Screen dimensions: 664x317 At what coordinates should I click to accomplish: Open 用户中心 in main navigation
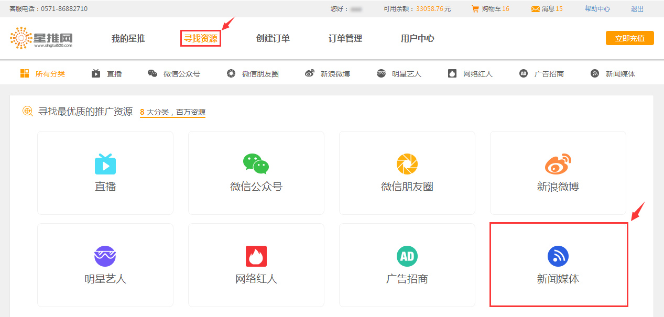pyautogui.click(x=418, y=38)
